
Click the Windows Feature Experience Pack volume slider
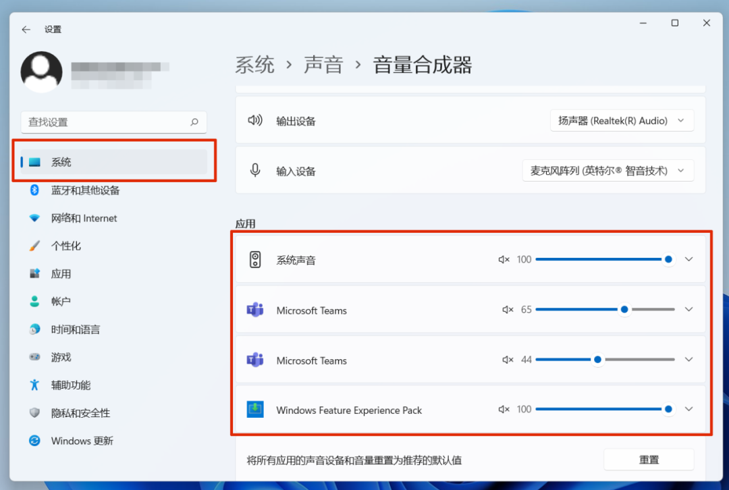point(605,410)
